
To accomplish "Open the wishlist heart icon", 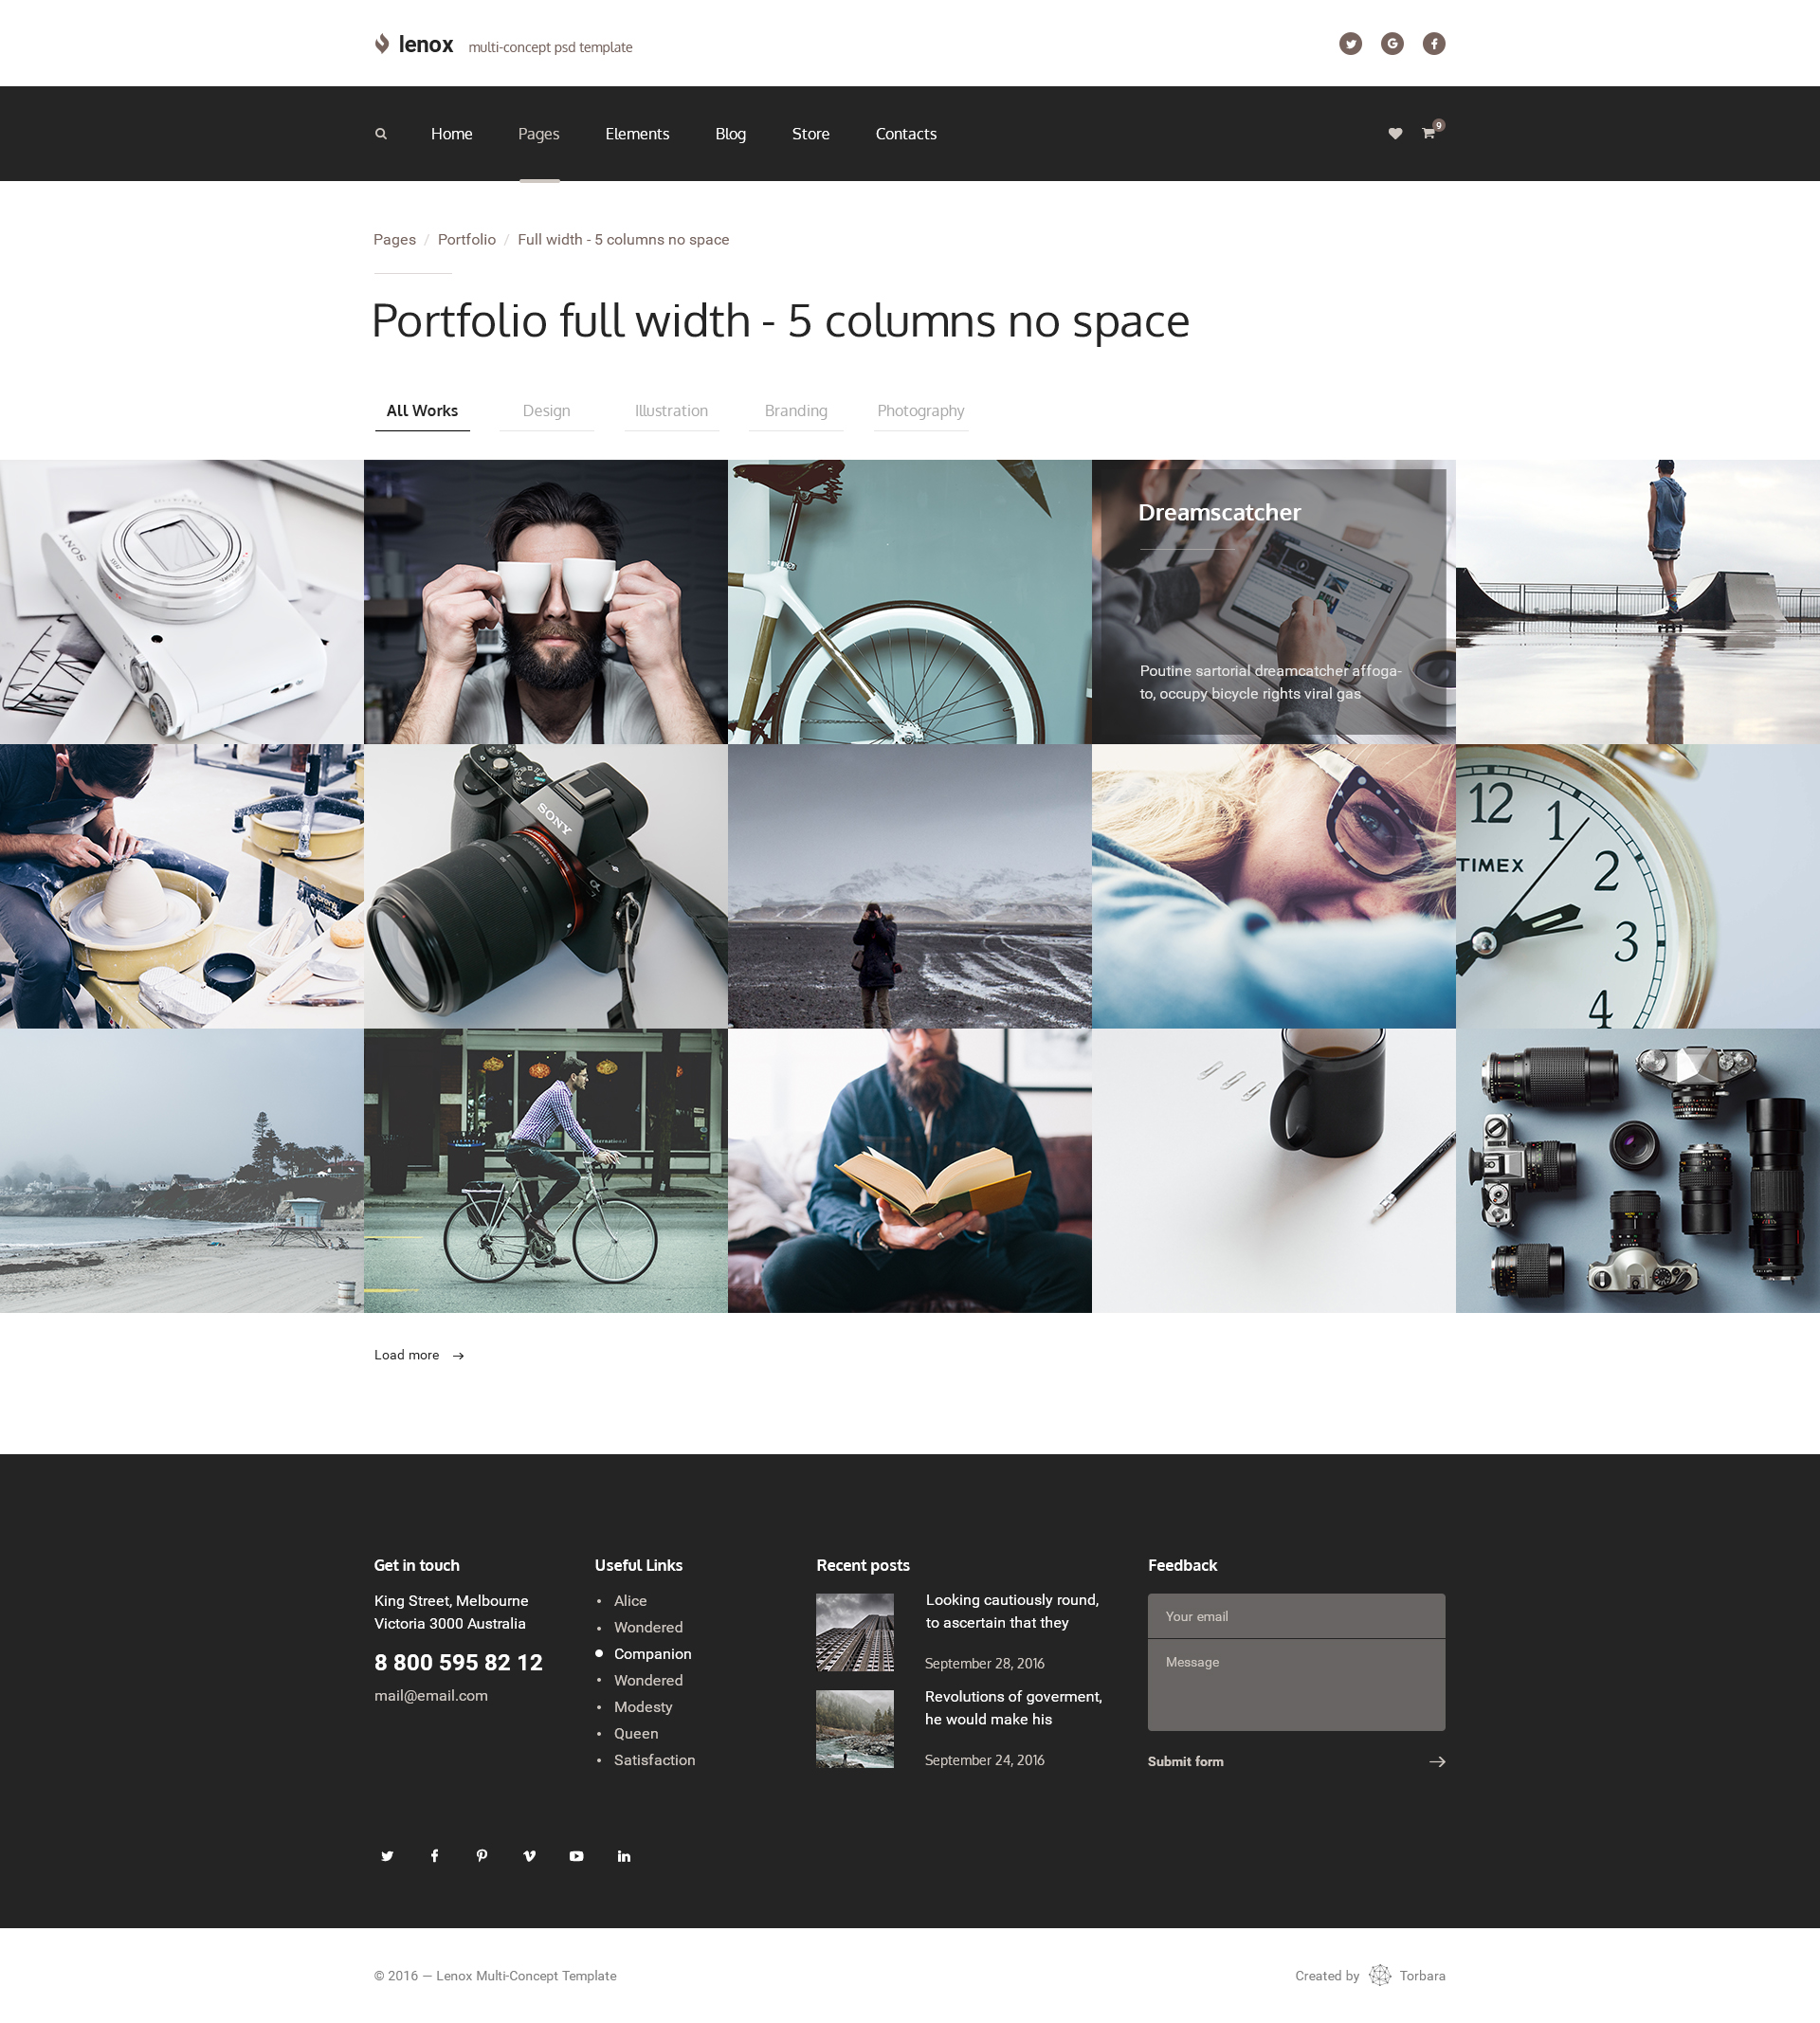I will click(x=1395, y=134).
